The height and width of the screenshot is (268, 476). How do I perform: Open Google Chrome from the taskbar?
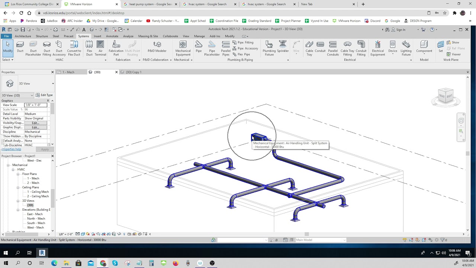pos(103,263)
